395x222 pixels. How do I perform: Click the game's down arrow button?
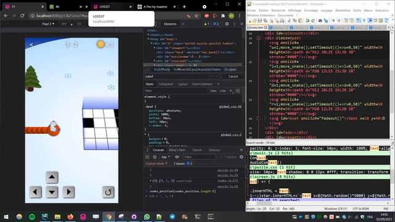click(x=52, y=192)
